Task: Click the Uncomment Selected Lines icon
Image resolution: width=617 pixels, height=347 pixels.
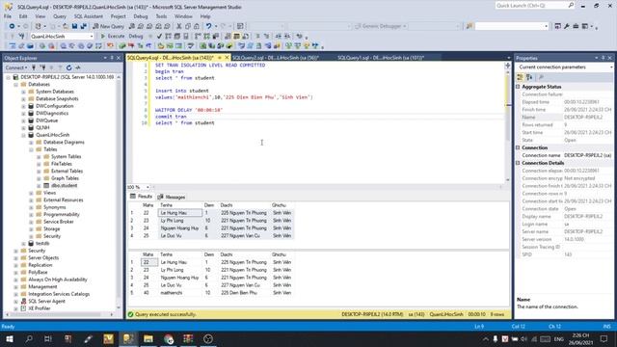Action: [266, 37]
